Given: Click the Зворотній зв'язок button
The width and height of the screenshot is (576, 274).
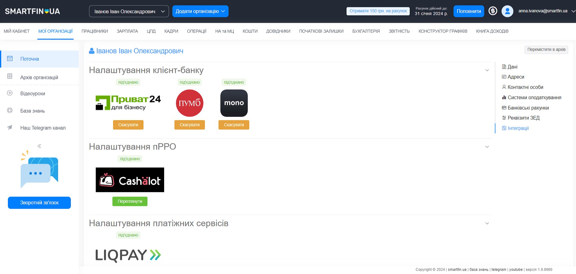Looking at the screenshot, I should [39, 203].
